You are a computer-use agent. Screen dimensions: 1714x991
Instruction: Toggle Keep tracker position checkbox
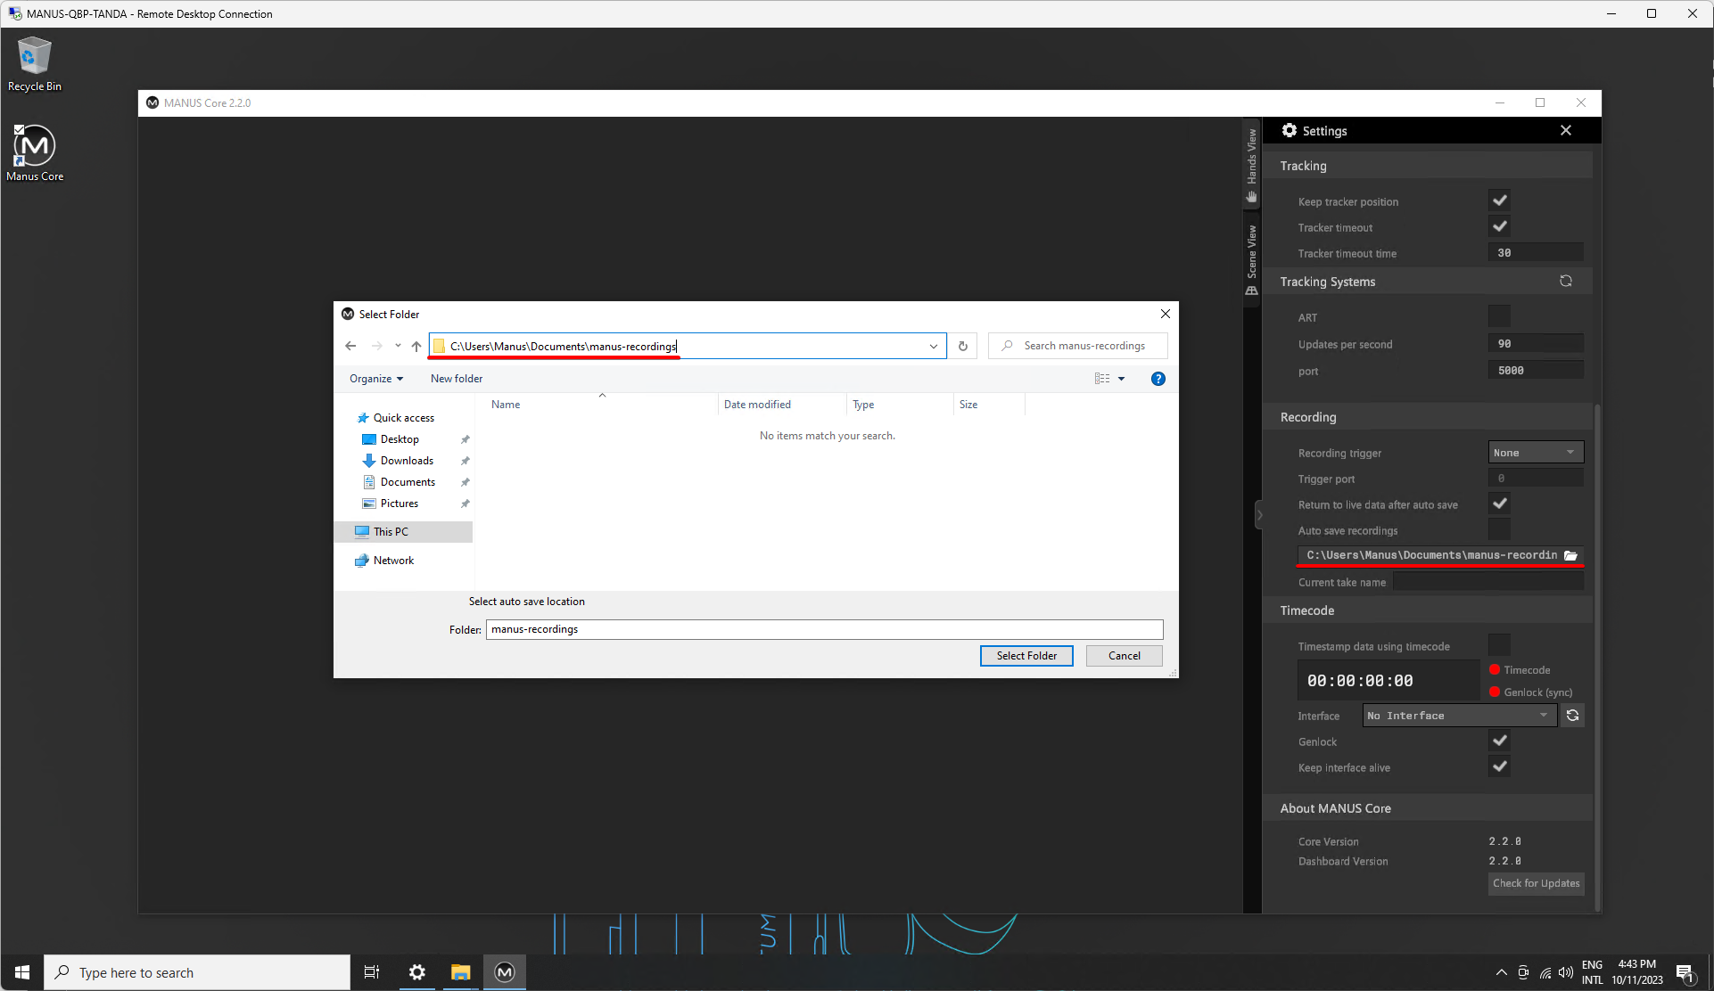pyautogui.click(x=1499, y=201)
